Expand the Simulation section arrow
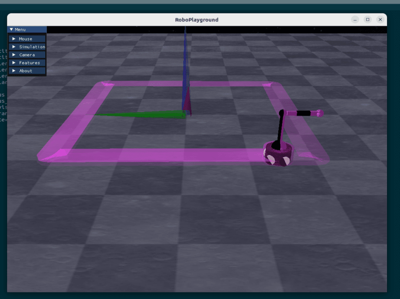Viewport: 400px width, 299px height. coord(14,47)
